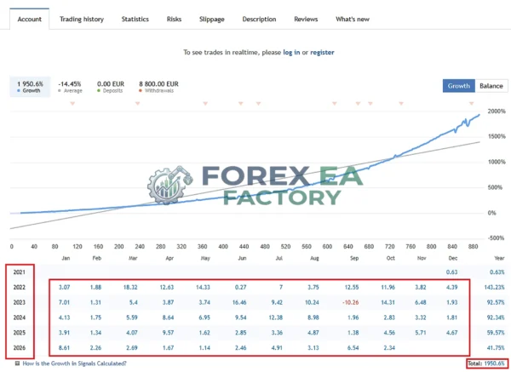Click the Total: 1950.6% summary
The height and width of the screenshot is (372, 511).
pos(487,363)
